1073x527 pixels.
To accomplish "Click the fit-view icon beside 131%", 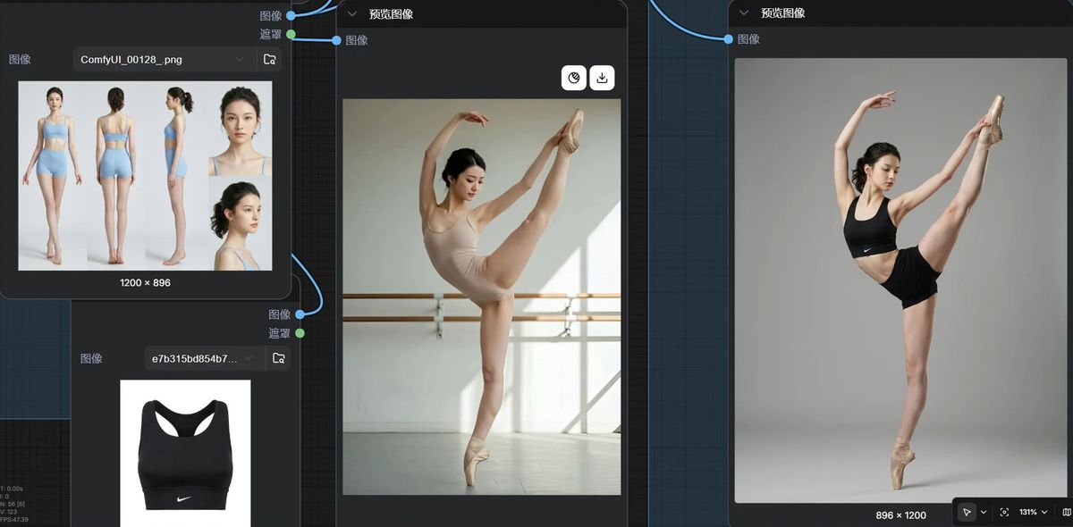I will click(1004, 512).
